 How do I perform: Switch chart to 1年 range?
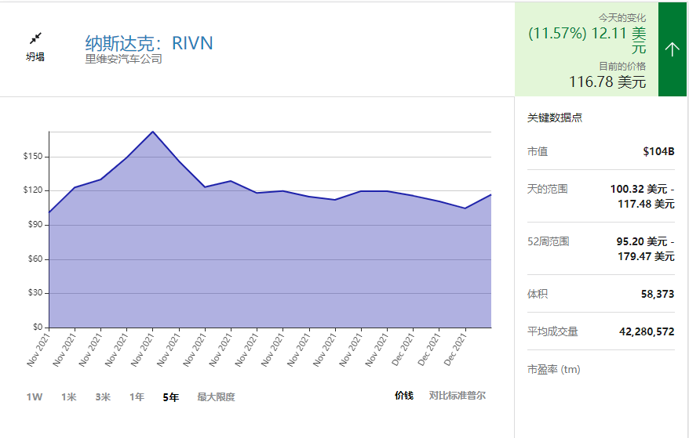(x=137, y=396)
